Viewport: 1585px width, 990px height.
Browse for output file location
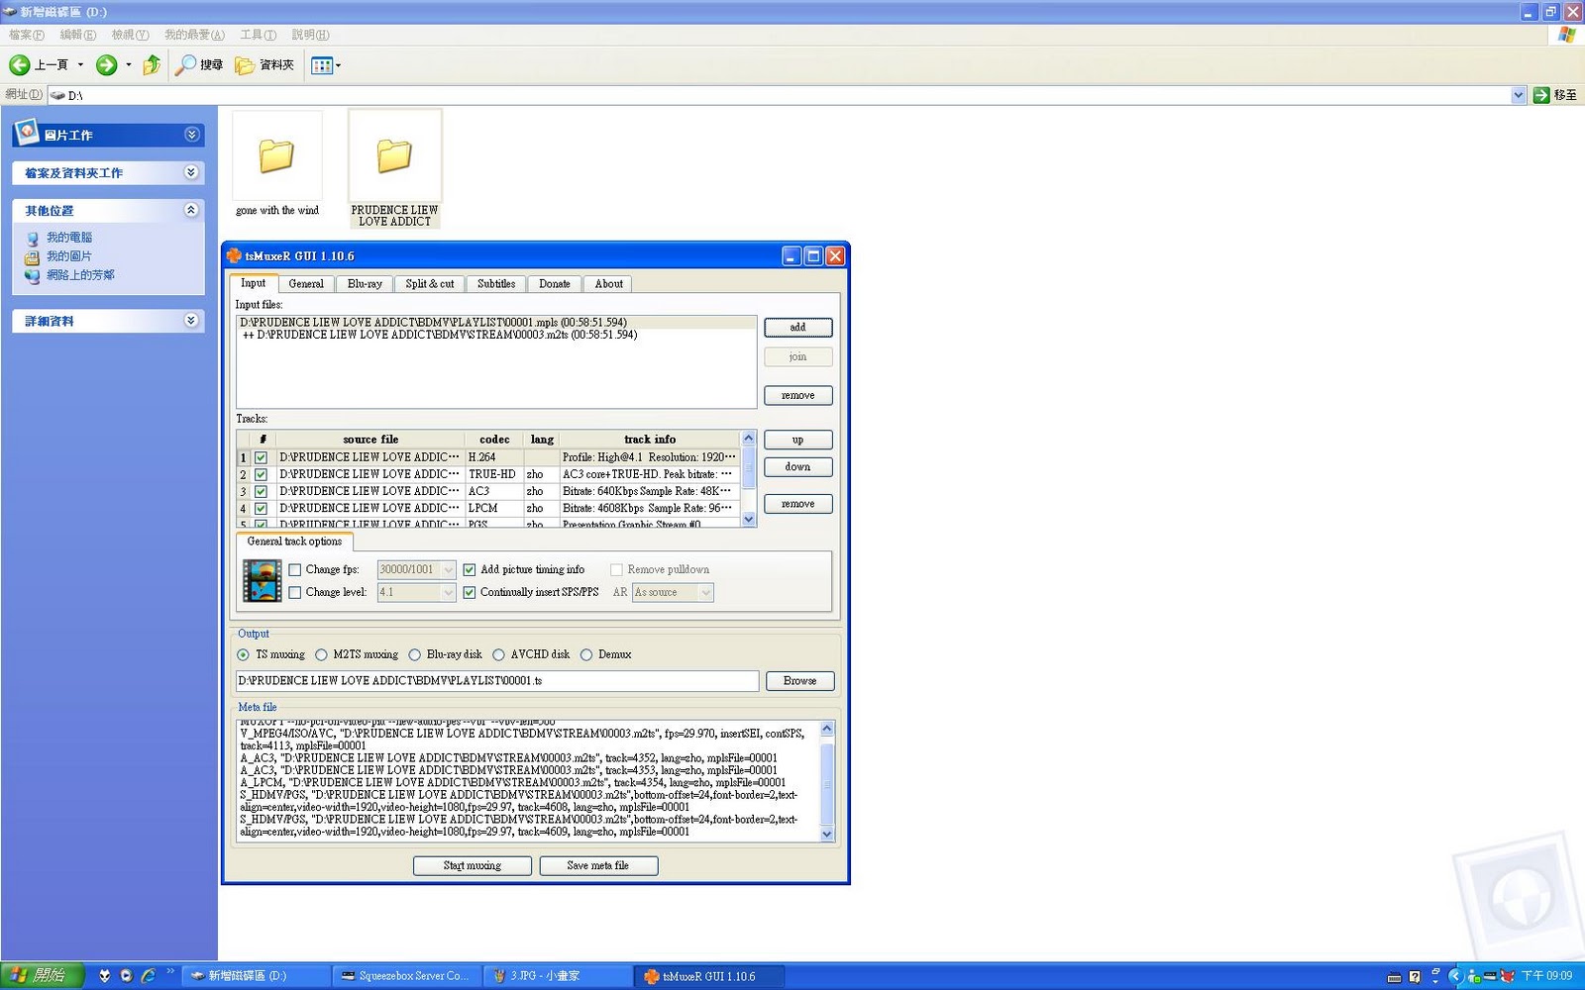[x=800, y=681]
